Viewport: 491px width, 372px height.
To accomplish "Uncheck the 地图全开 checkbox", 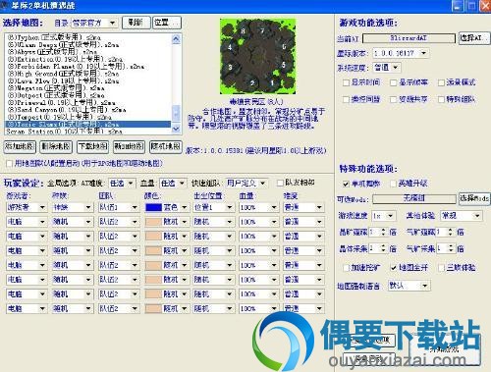I will pos(394,268).
